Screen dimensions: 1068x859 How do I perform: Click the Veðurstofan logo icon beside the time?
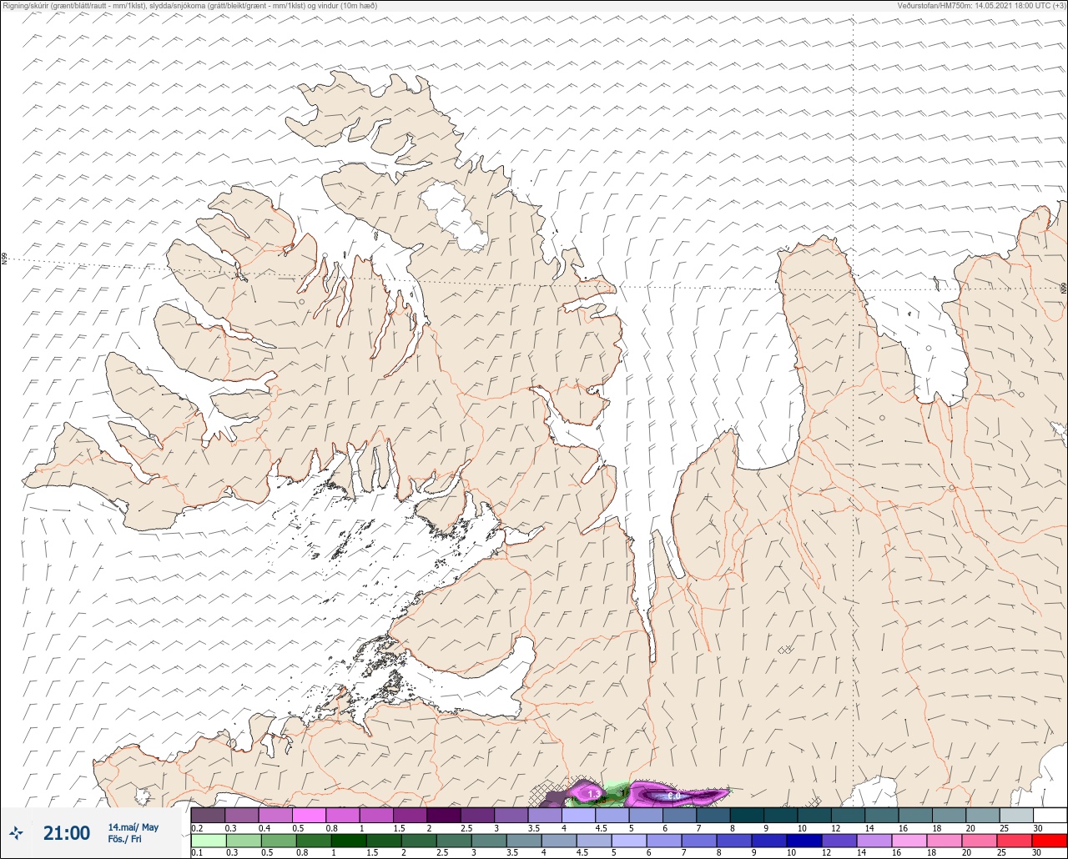[17, 832]
